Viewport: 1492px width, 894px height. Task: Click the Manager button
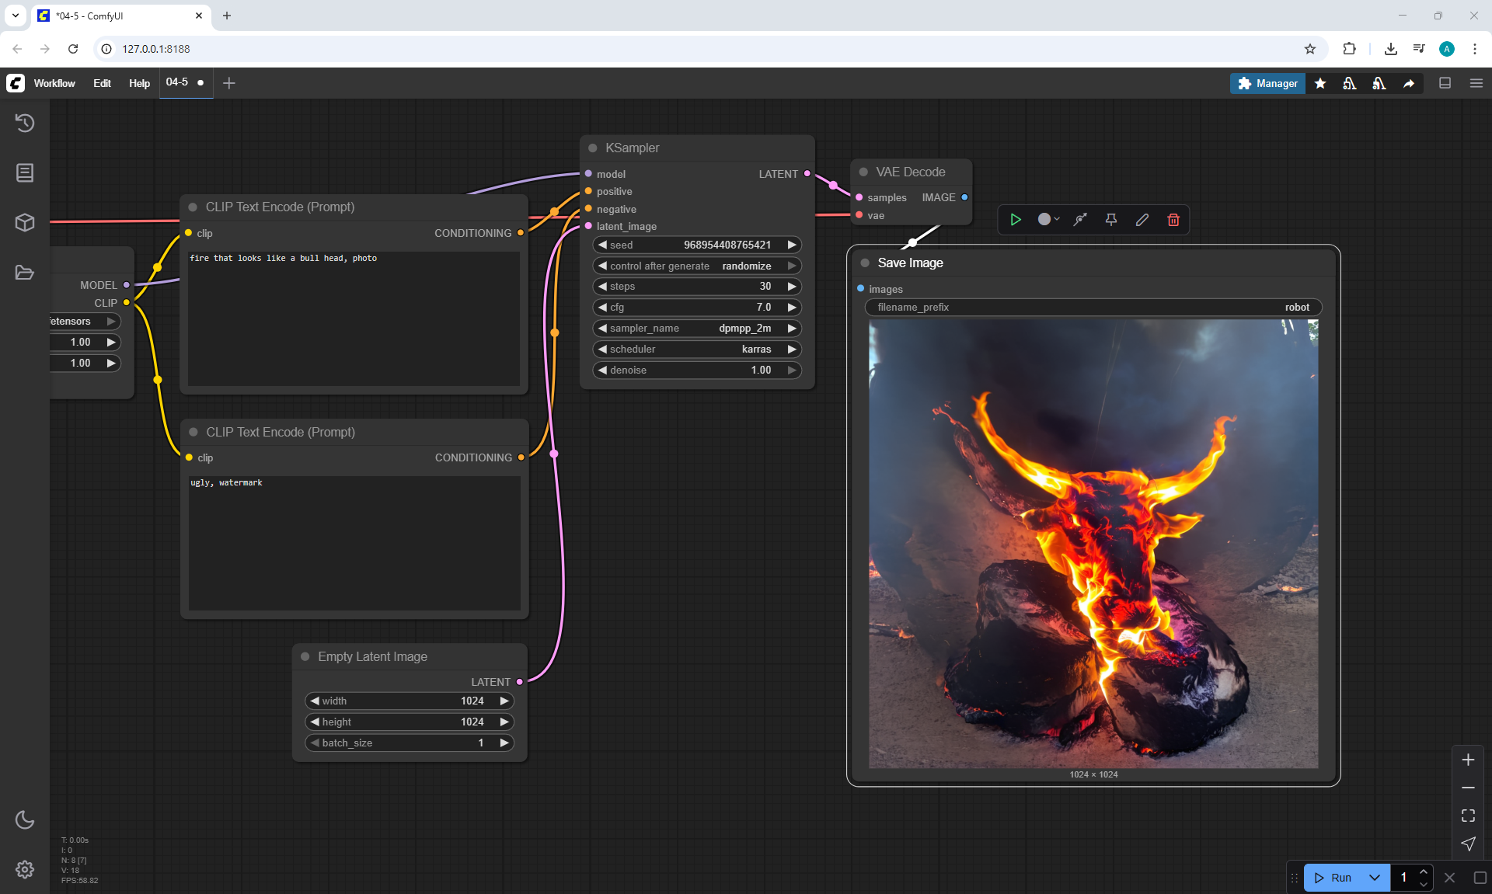pos(1267,83)
